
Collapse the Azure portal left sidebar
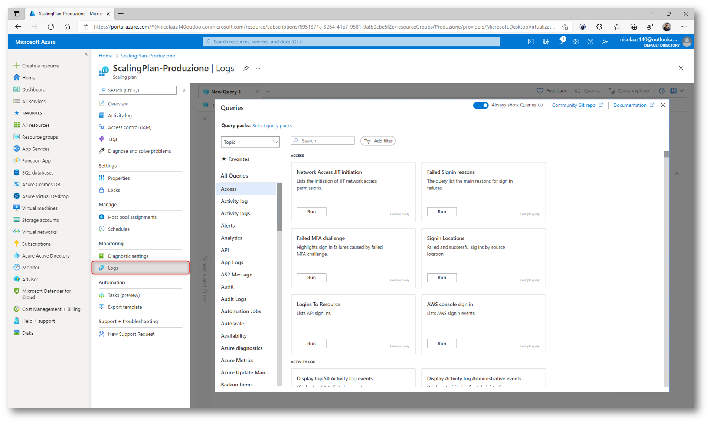click(86, 54)
